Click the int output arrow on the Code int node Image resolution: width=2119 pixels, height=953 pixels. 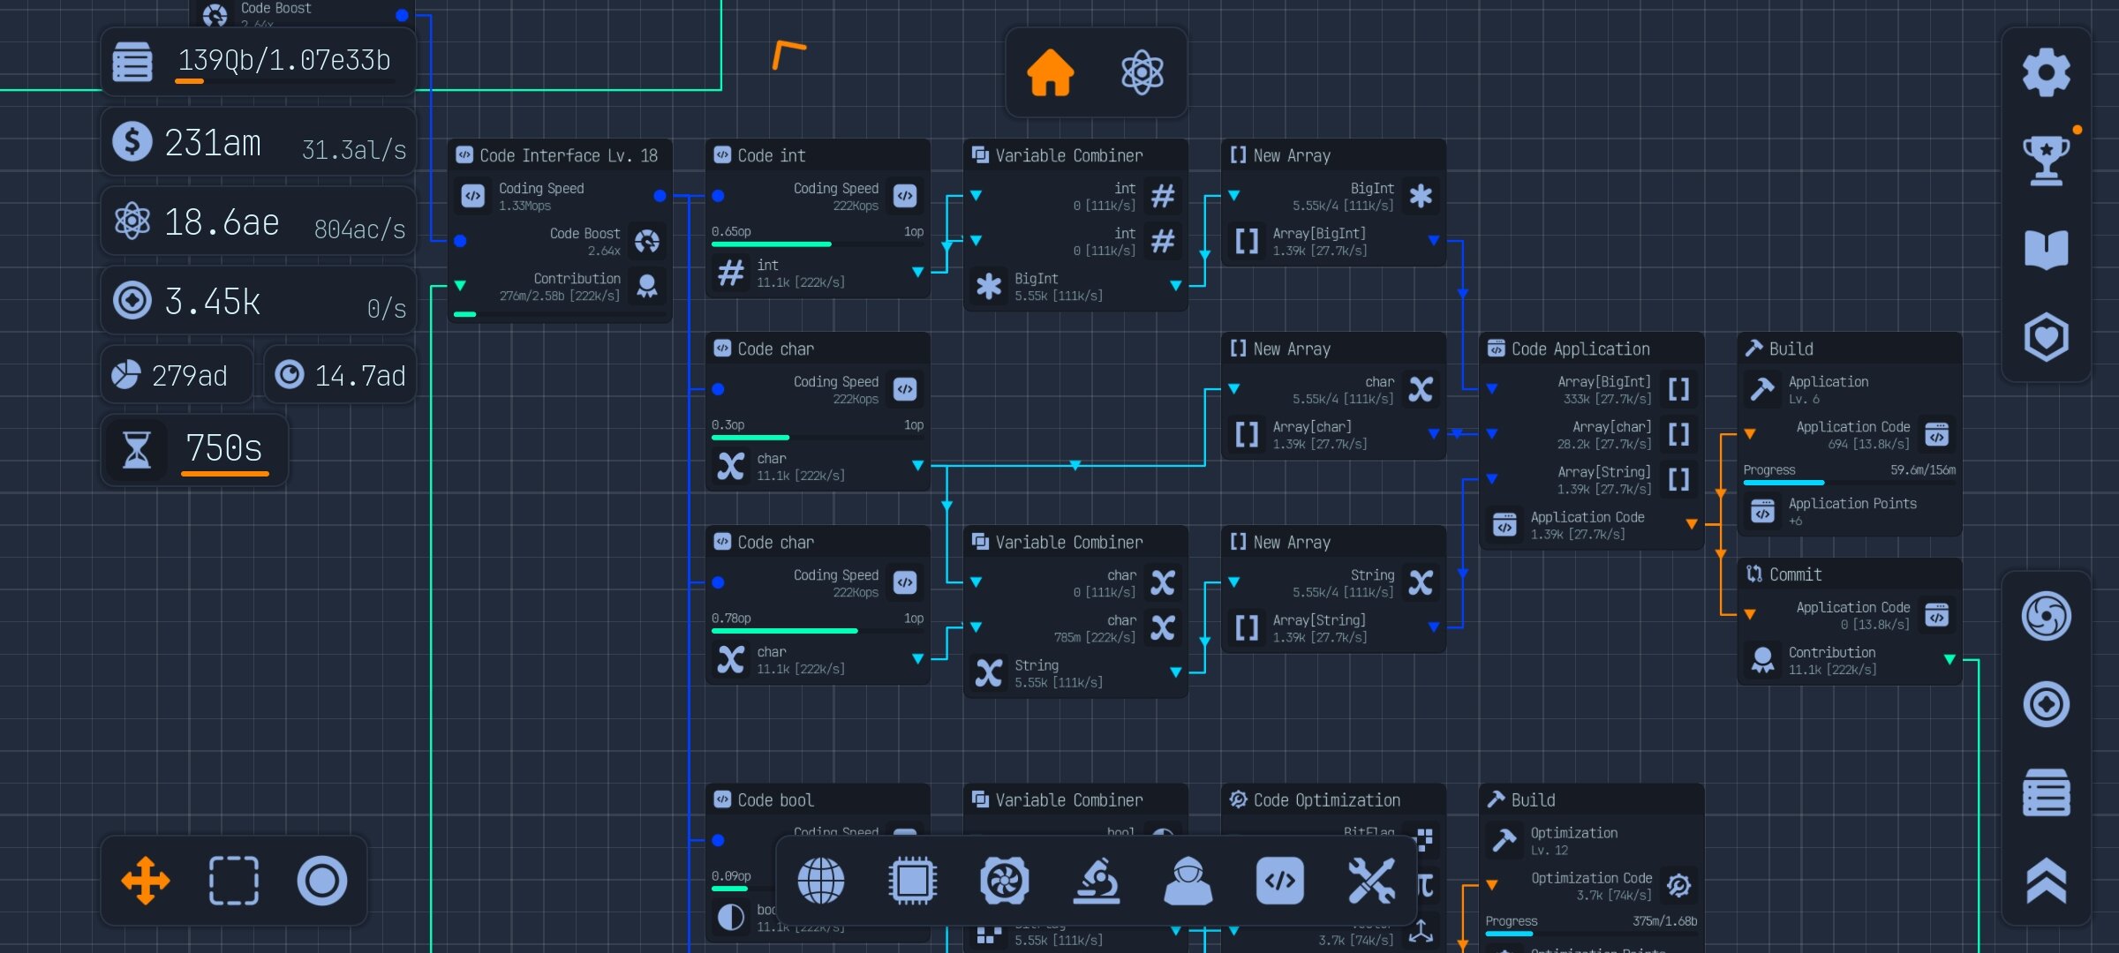(x=917, y=273)
